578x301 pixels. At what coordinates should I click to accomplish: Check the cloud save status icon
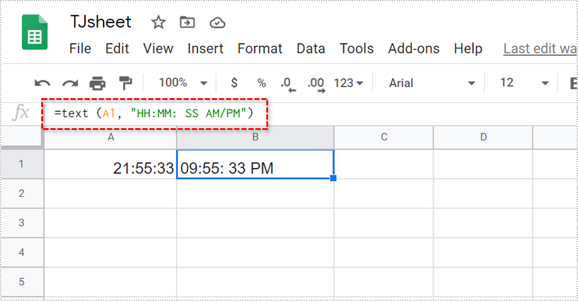click(x=217, y=23)
